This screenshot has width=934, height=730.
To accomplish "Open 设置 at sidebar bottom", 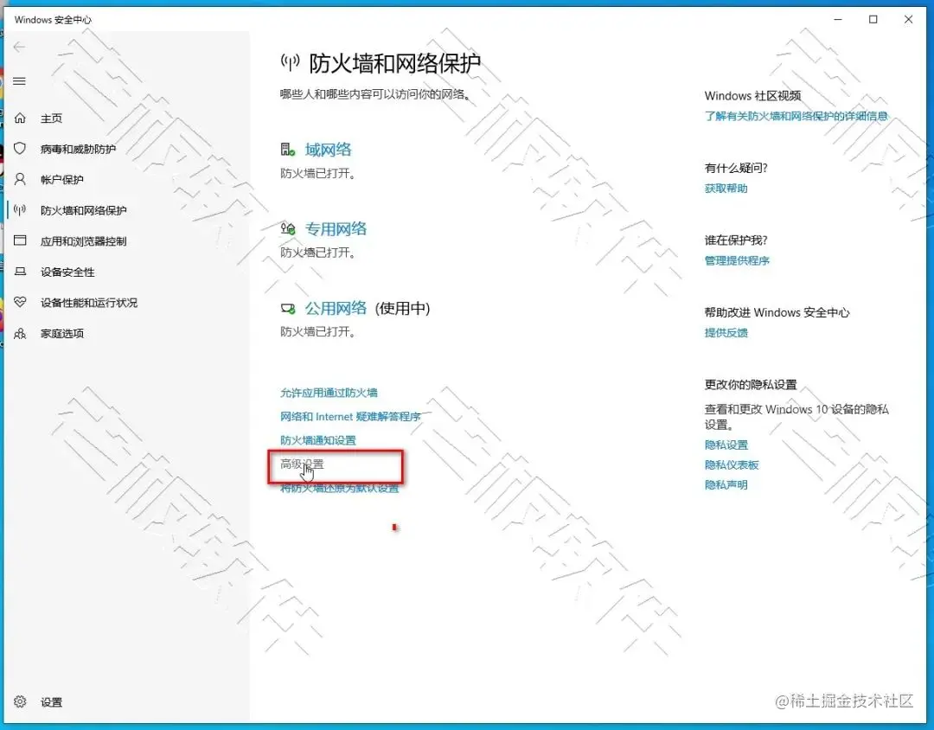I will [51, 702].
